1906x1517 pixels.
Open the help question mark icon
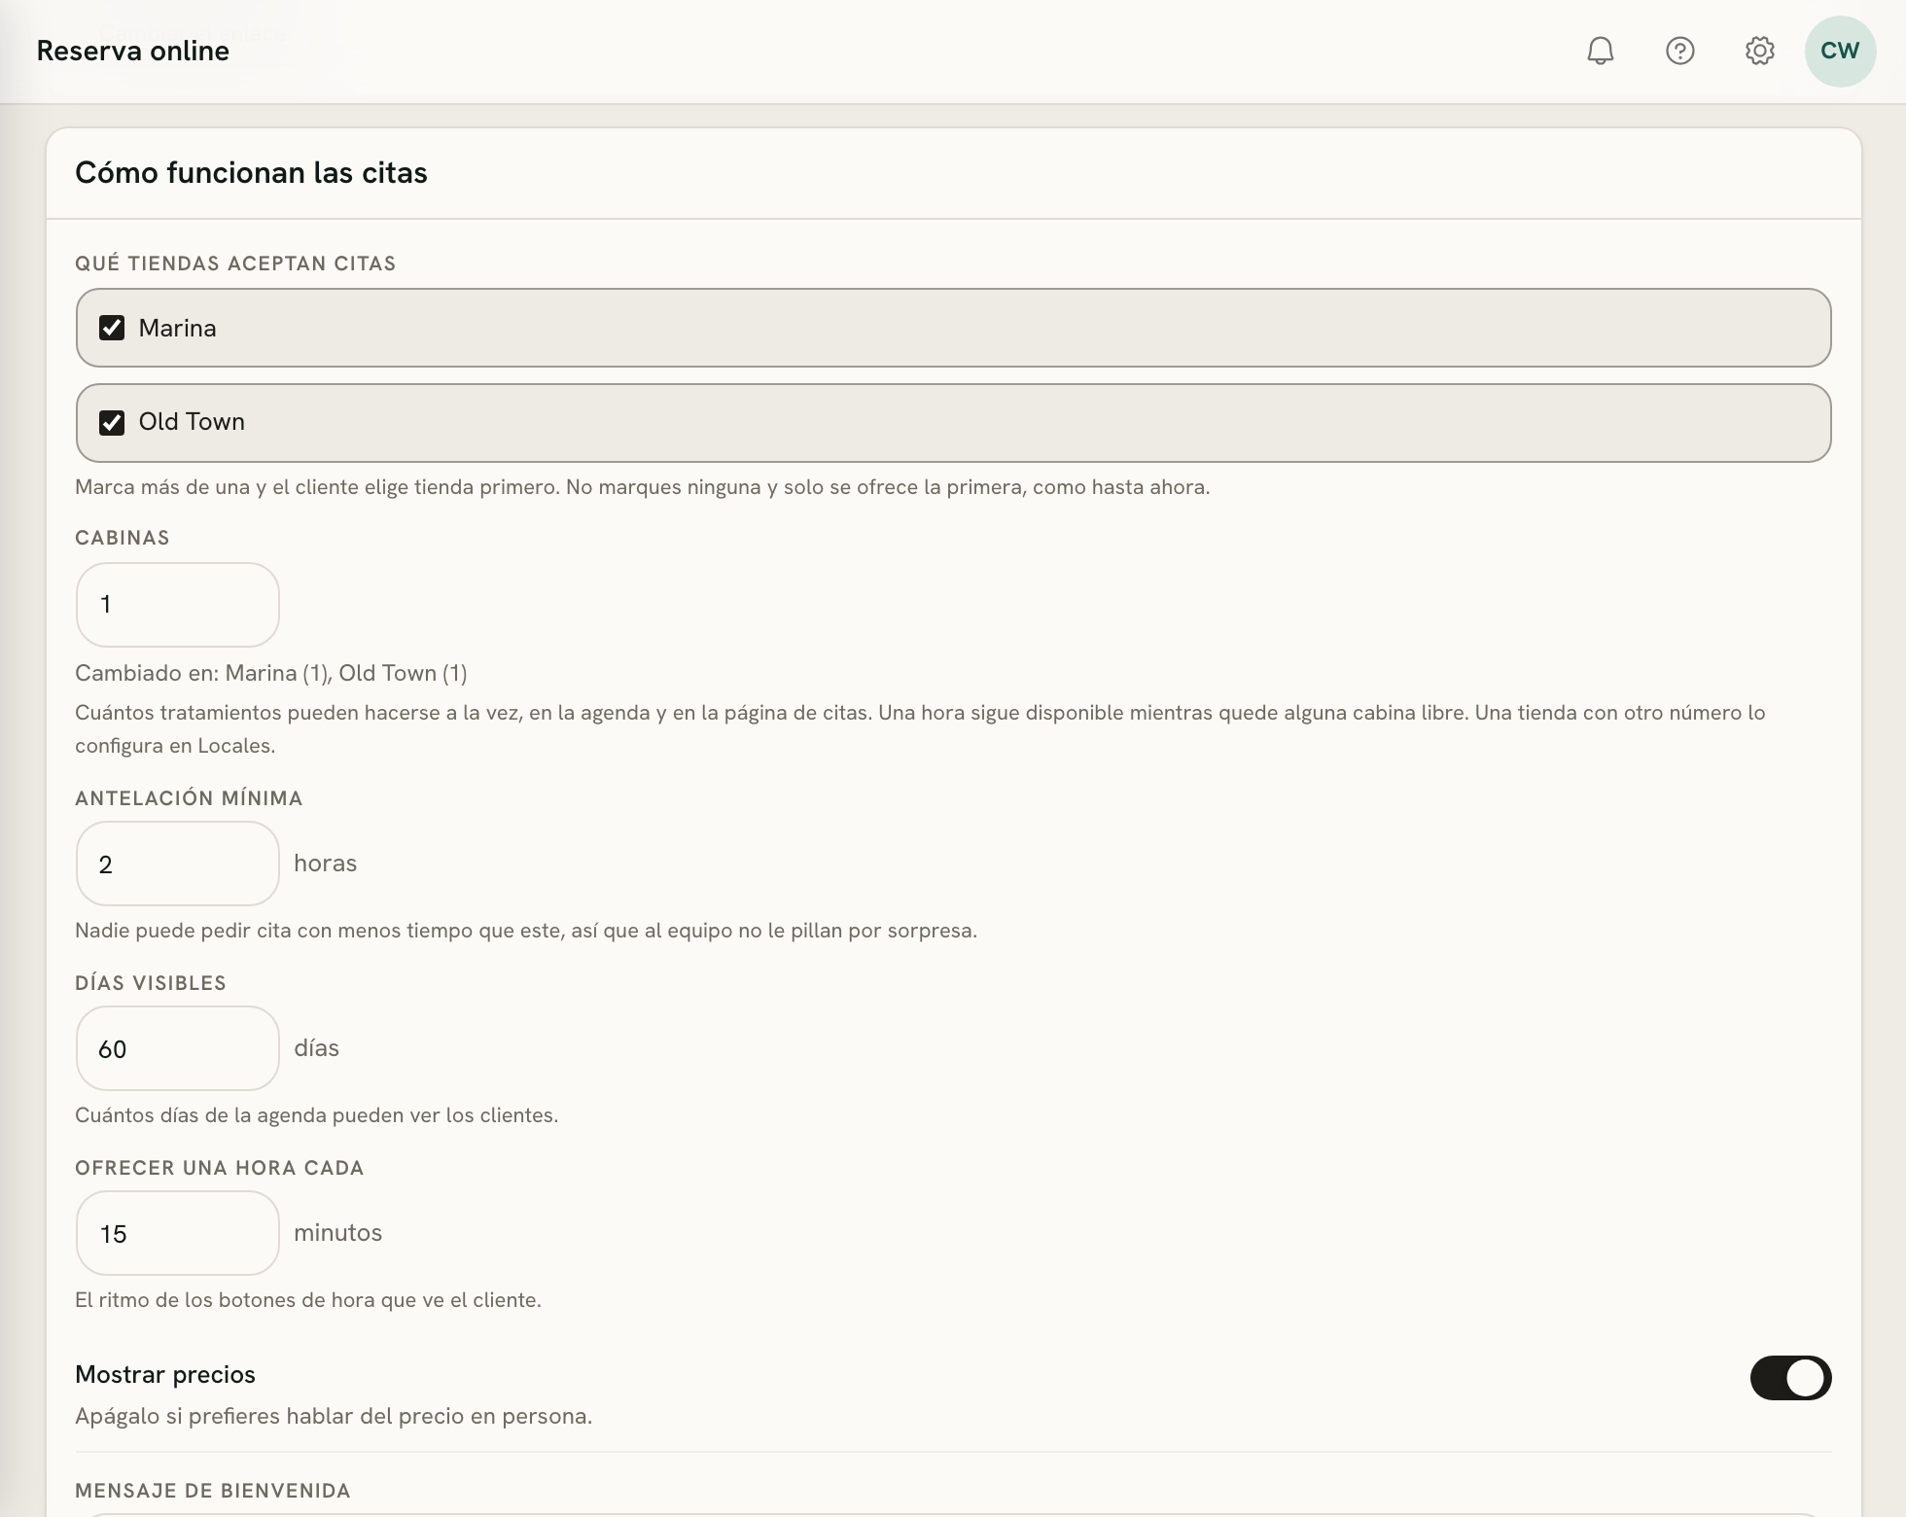click(x=1679, y=51)
